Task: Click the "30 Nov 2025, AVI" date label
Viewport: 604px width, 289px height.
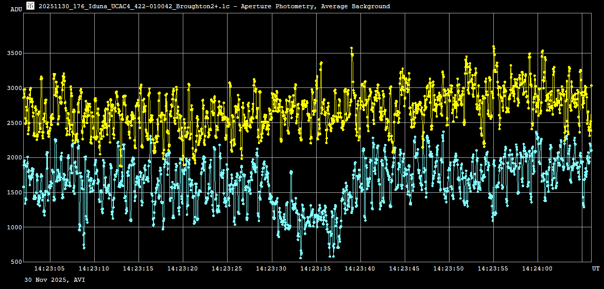Action: pos(55,280)
